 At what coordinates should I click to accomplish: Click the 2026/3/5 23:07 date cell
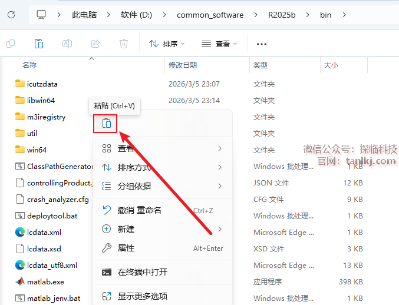pyautogui.click(x=194, y=84)
